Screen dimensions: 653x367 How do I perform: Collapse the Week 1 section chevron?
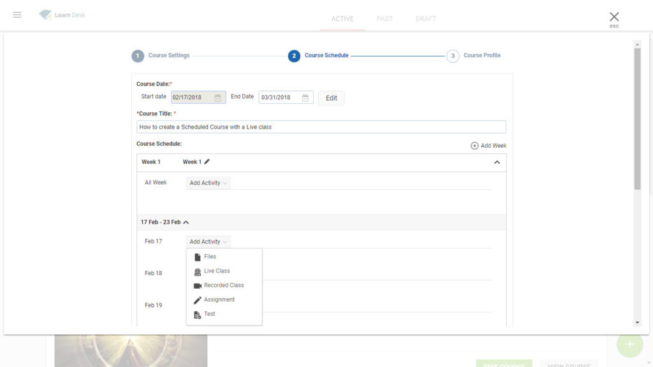497,162
